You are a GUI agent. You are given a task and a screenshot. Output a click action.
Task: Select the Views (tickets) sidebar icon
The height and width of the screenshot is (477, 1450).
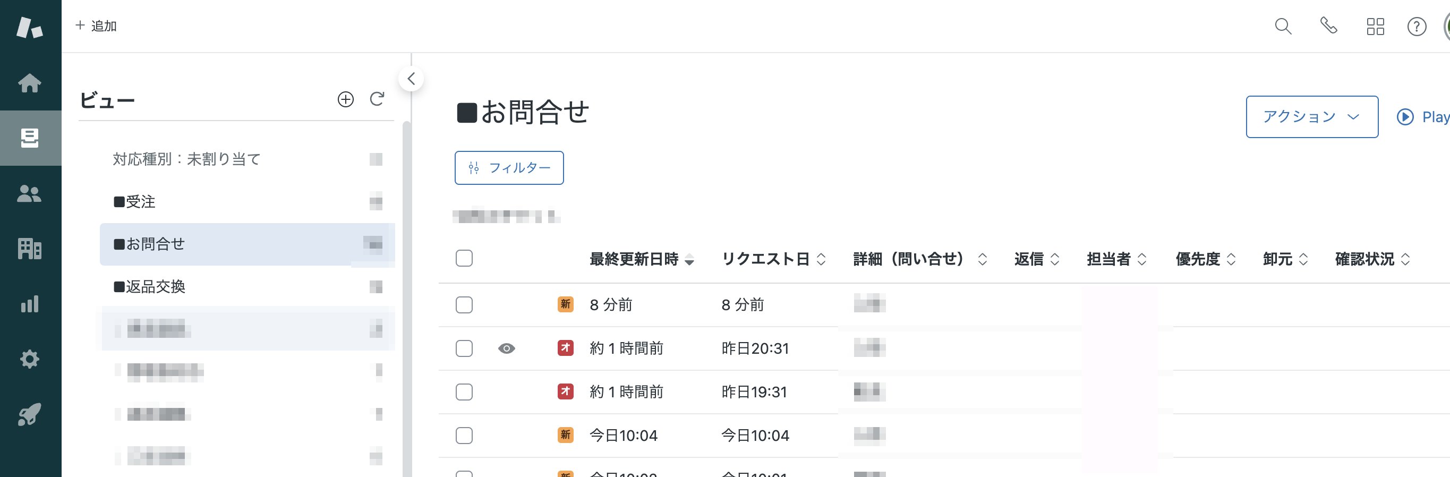point(30,138)
